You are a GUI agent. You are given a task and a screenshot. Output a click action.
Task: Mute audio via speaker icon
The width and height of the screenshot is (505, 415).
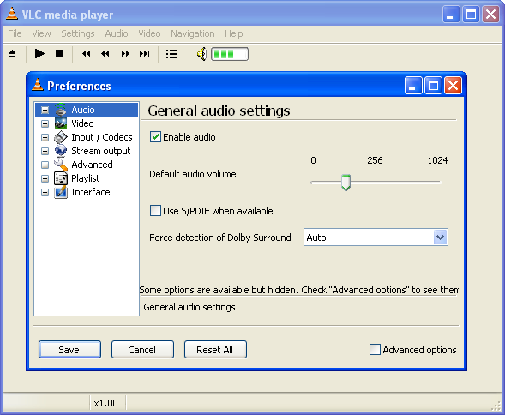(x=201, y=54)
